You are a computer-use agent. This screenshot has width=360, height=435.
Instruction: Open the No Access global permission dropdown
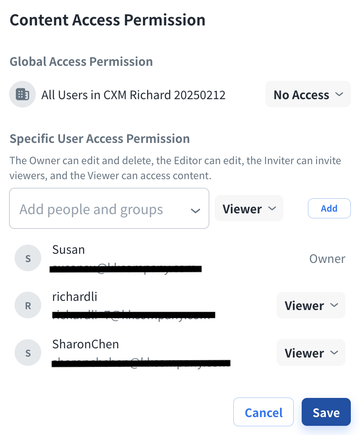pos(308,95)
